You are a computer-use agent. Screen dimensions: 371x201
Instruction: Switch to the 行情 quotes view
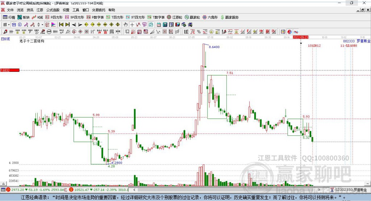click(9, 17)
